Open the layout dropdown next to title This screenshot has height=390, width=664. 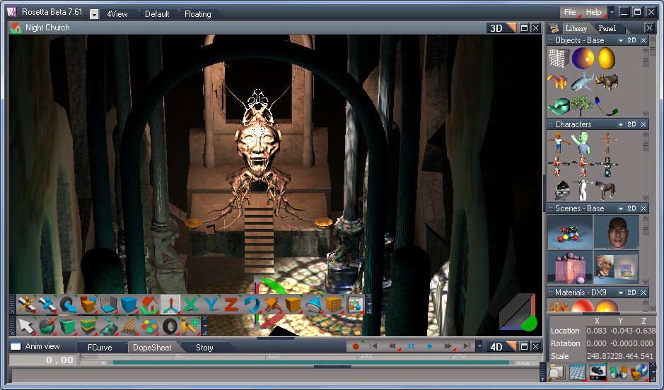point(95,13)
